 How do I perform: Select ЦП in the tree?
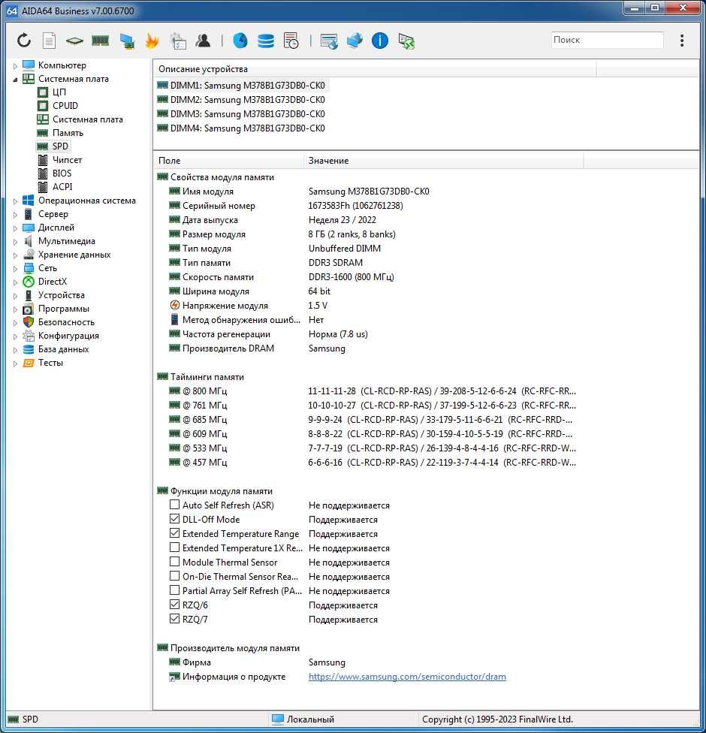59,92
